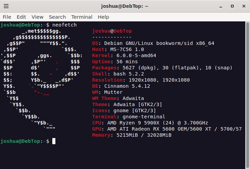Click the terminal vertical scrollbar
250x169 pixels.
pos(247,95)
